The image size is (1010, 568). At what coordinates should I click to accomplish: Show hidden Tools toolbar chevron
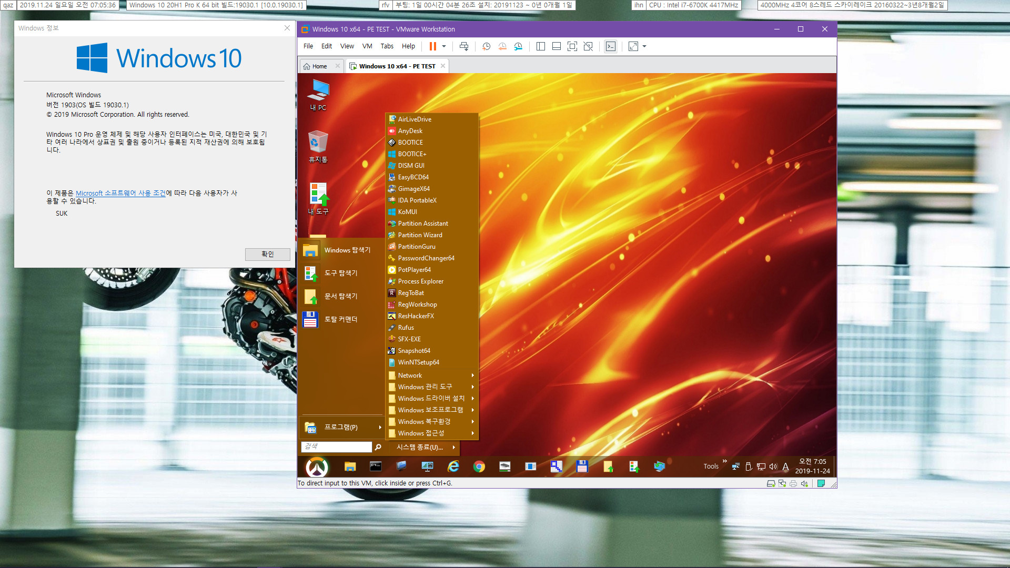tap(725, 461)
